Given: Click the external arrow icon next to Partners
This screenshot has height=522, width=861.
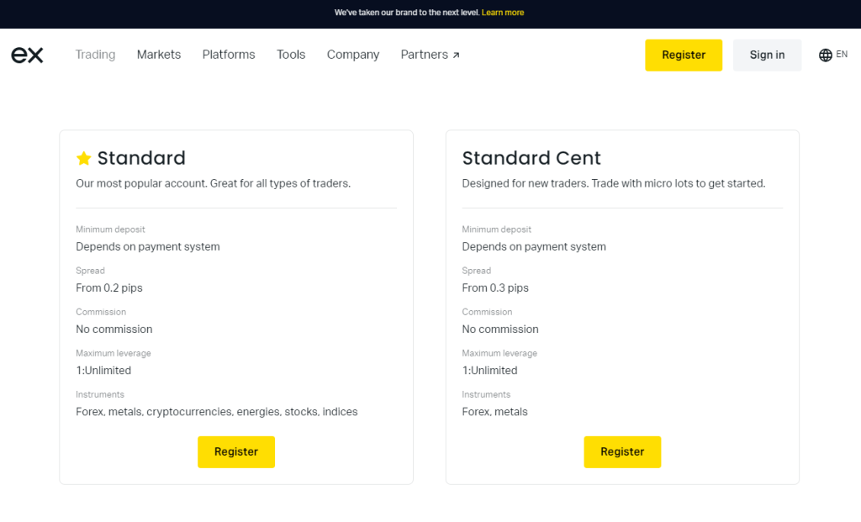Looking at the screenshot, I should point(457,55).
